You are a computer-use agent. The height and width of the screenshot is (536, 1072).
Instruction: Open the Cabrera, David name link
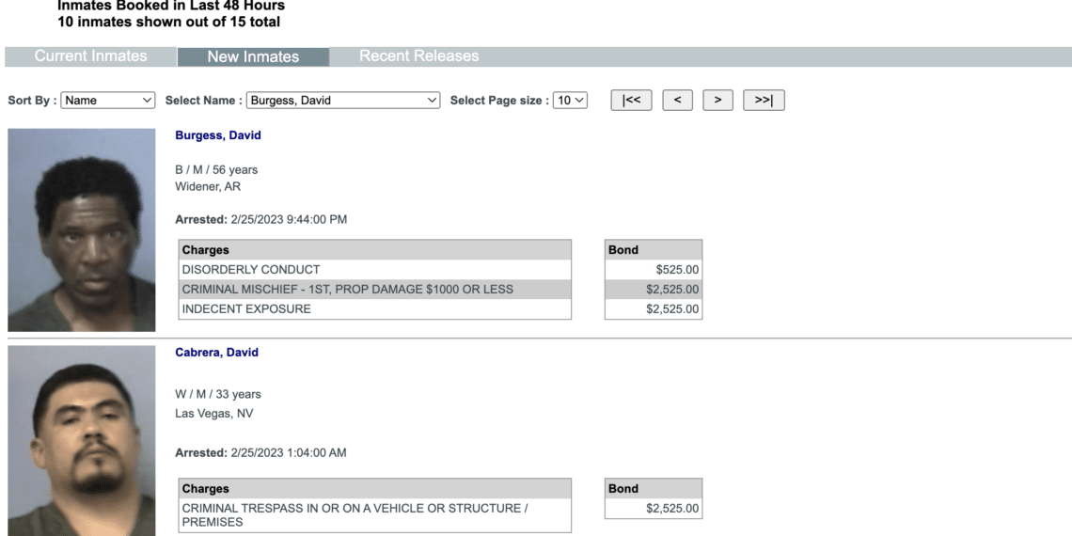point(216,353)
